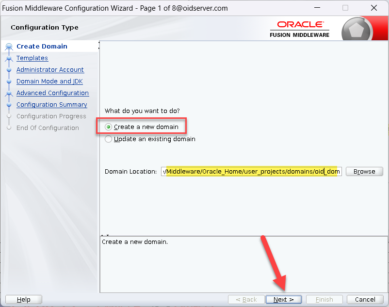Jump to Domain Mode and JDK
Viewport: 389px width, 307px height.
49,81
